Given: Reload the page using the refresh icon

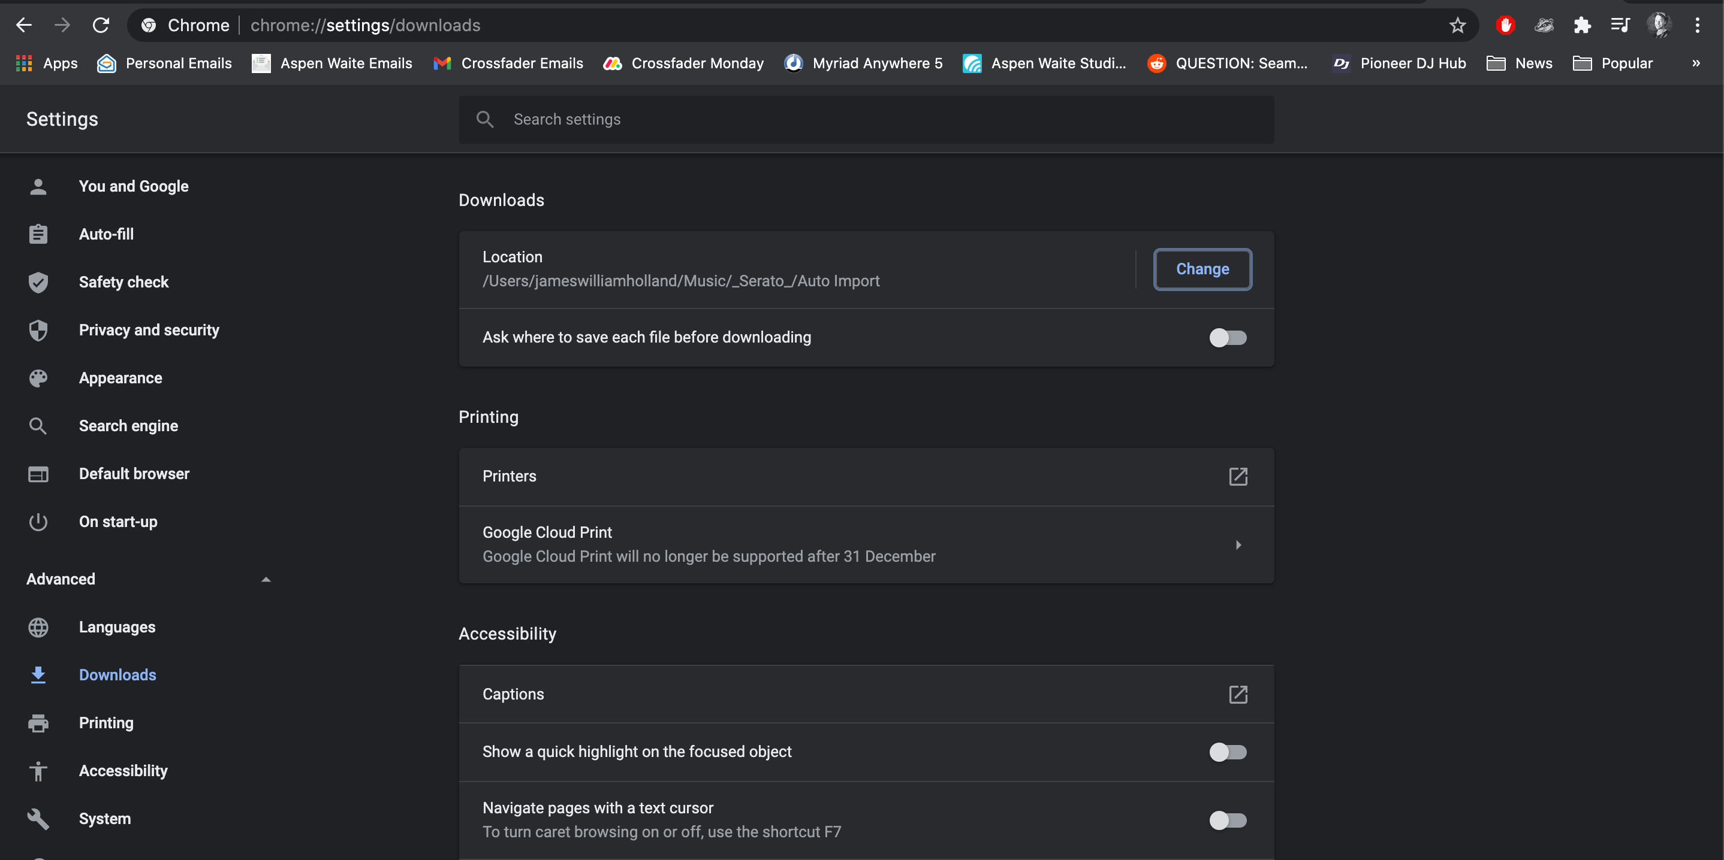Looking at the screenshot, I should pyautogui.click(x=101, y=25).
